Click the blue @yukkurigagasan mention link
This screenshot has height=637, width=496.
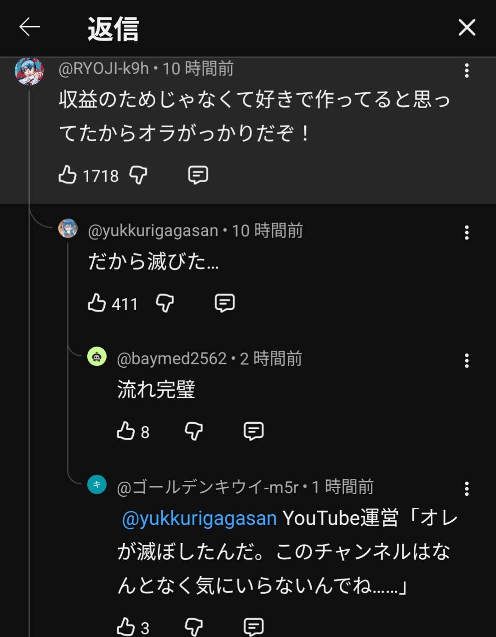point(199,518)
